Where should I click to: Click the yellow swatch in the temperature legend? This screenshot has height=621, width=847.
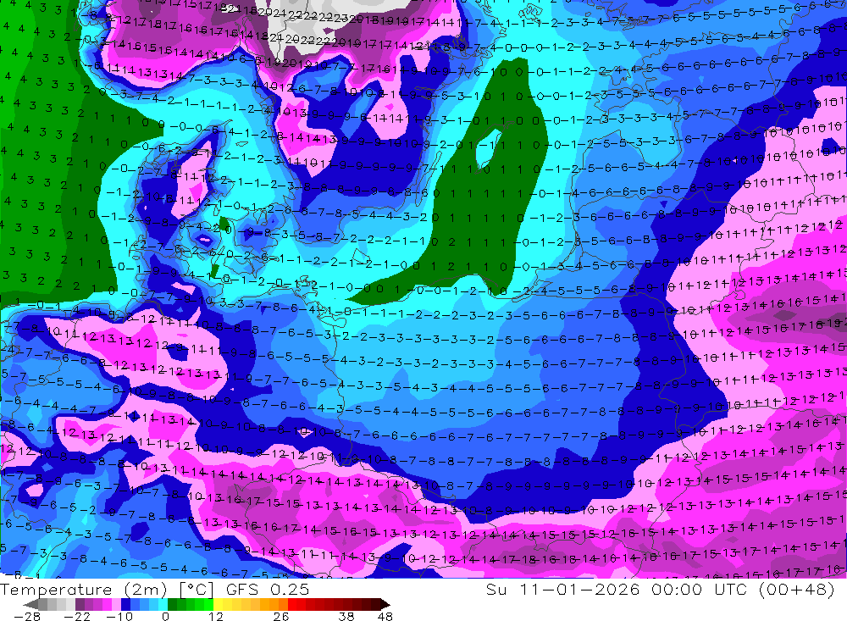(219, 604)
